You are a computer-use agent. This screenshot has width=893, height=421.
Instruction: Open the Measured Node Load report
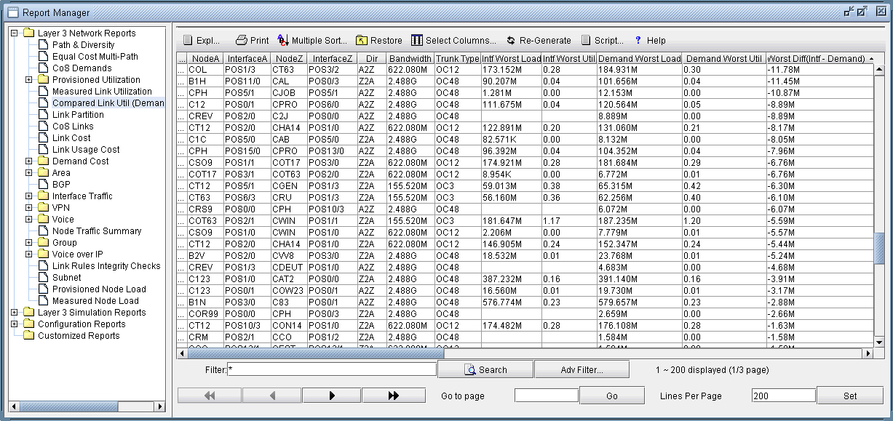click(95, 301)
